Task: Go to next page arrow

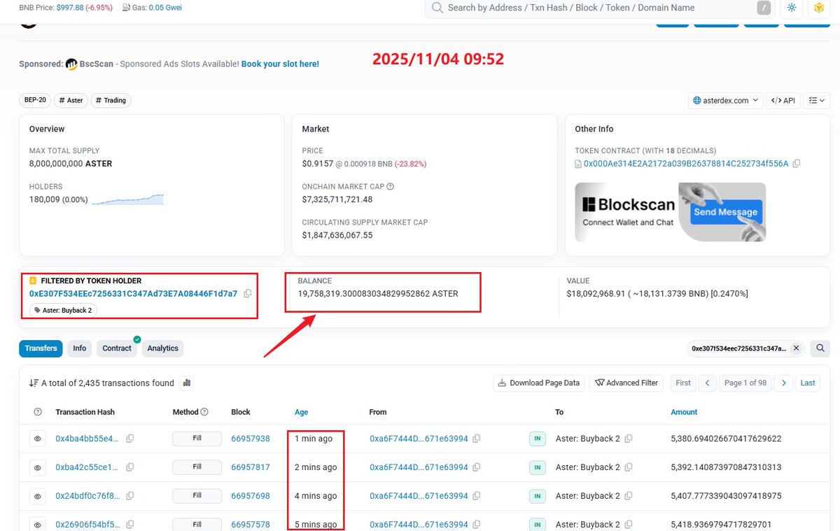Action: click(x=784, y=383)
